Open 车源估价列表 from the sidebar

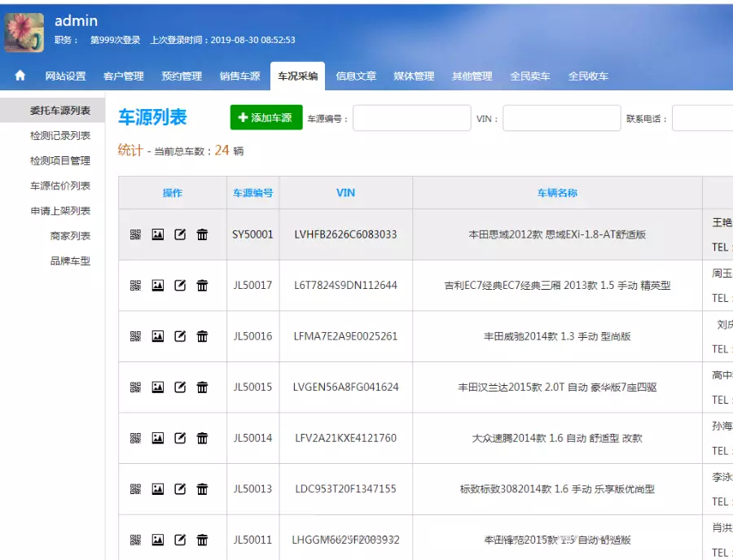click(60, 186)
